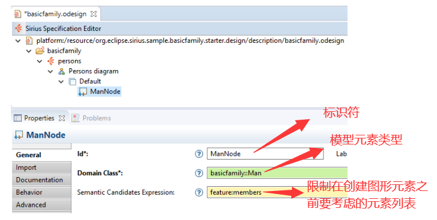
Task: Collapse the persons viewpoint node
Action: 39,61
